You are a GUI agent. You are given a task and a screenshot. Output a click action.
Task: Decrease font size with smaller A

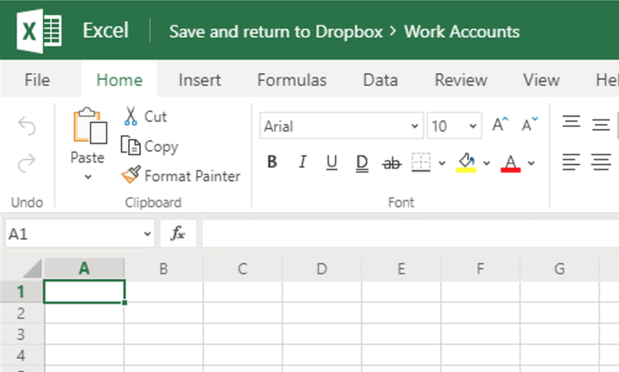click(x=530, y=125)
